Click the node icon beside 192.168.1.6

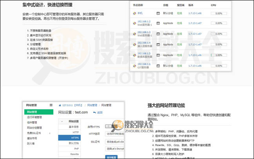click(134, 66)
